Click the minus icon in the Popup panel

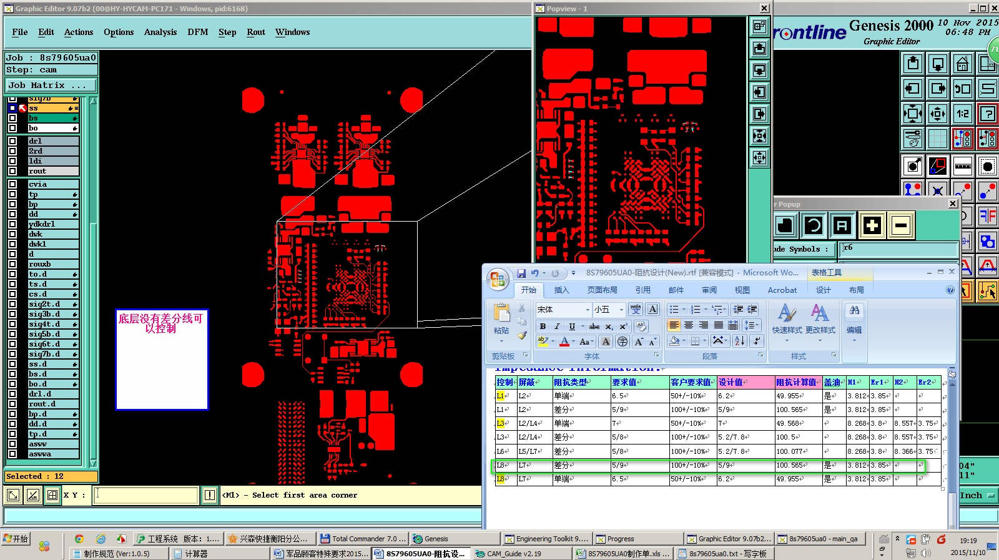coord(900,225)
